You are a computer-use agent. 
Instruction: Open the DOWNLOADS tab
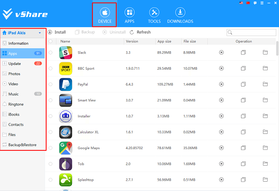(180, 15)
